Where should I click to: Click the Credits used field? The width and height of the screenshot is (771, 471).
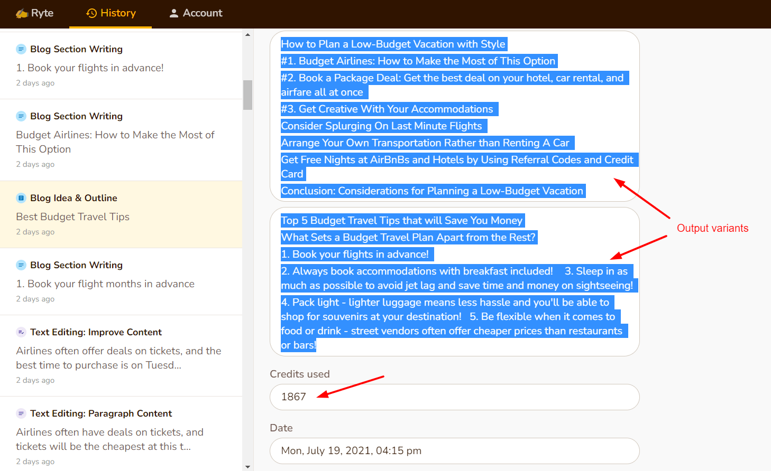point(454,397)
